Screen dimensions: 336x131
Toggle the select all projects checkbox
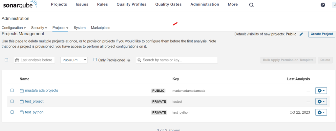click(7, 60)
